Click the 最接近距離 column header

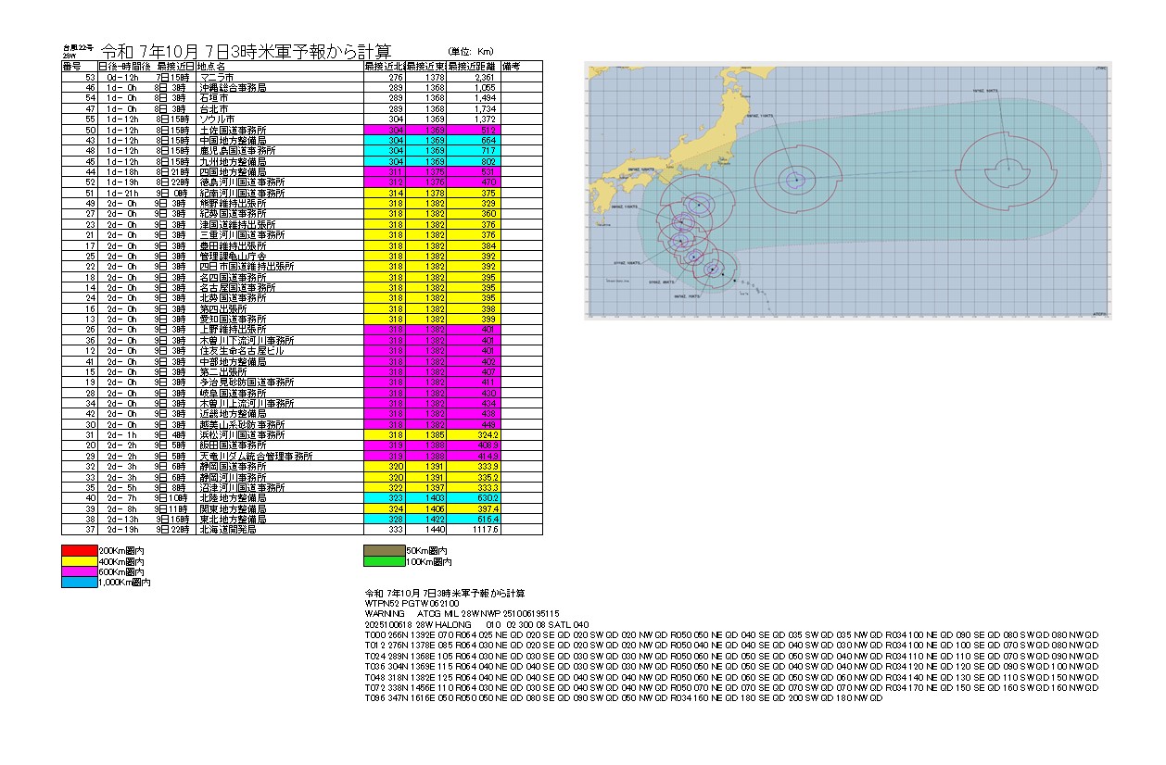coord(473,67)
